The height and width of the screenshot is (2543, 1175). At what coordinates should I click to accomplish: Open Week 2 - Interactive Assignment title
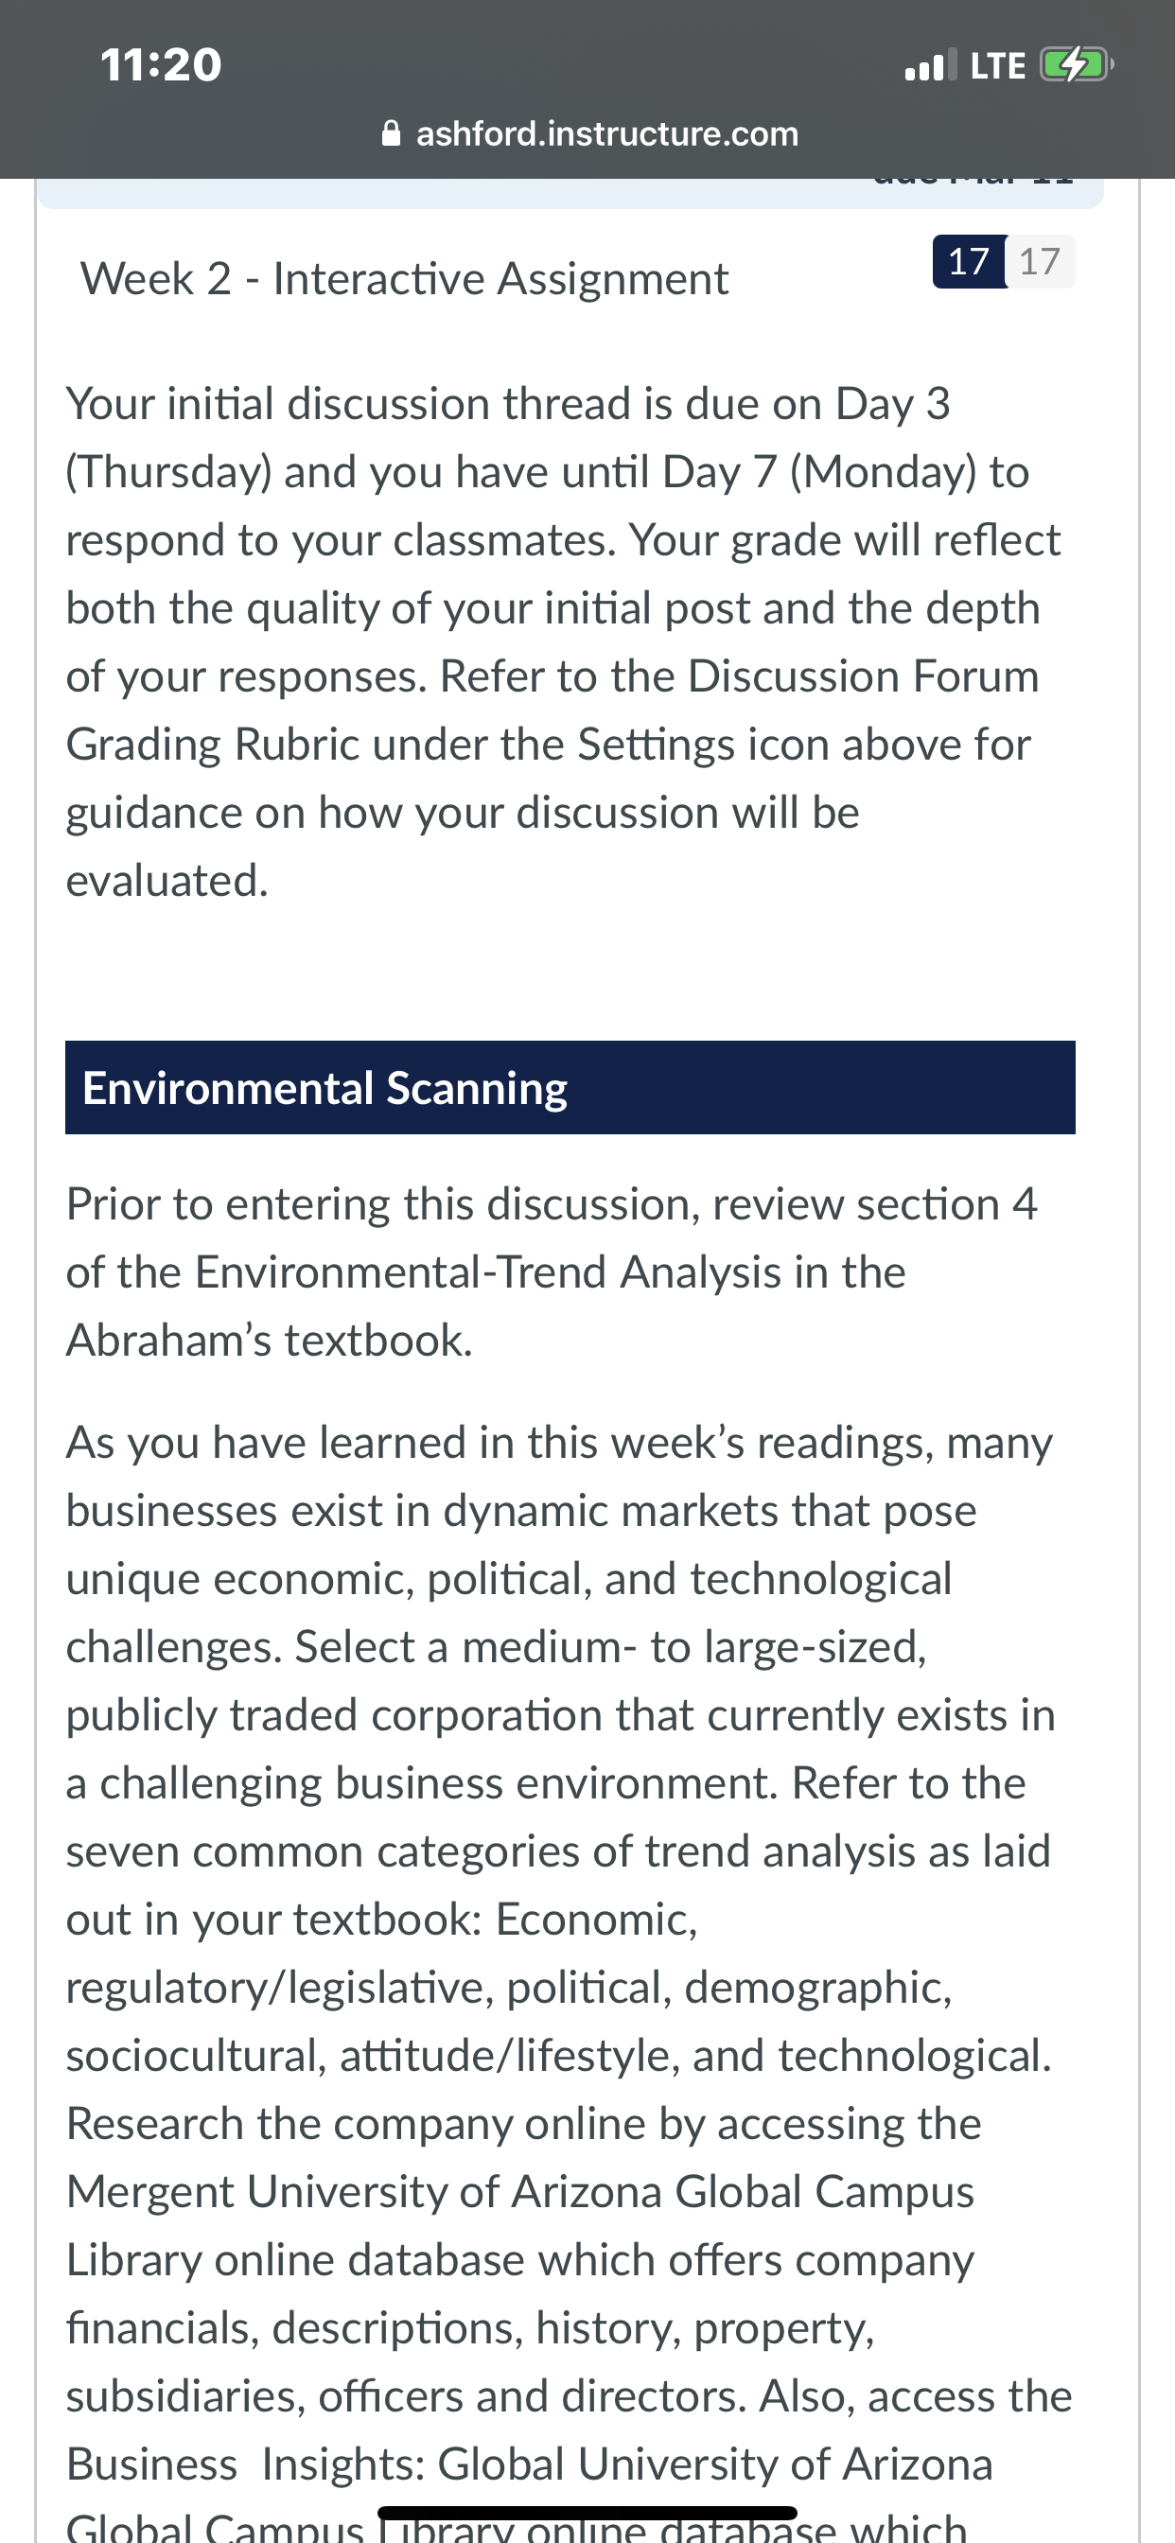coord(405,278)
